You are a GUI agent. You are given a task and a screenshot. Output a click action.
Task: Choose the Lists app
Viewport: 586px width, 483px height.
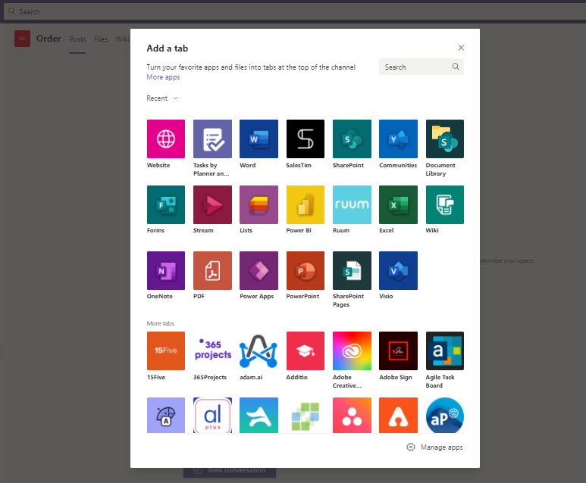(x=259, y=204)
